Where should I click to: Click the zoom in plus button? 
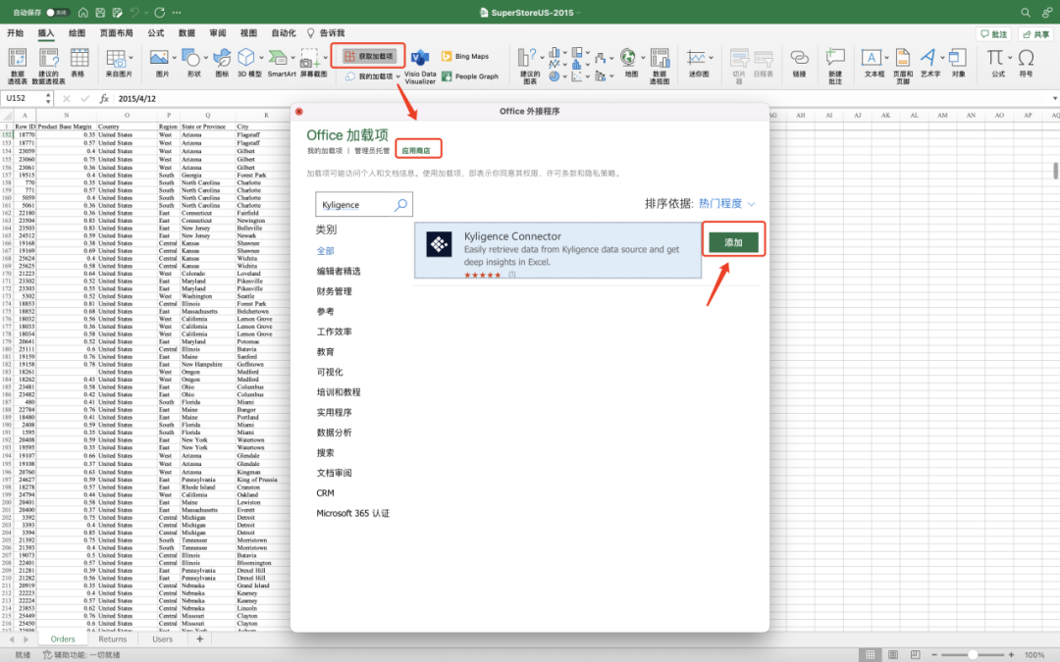tap(1011, 654)
